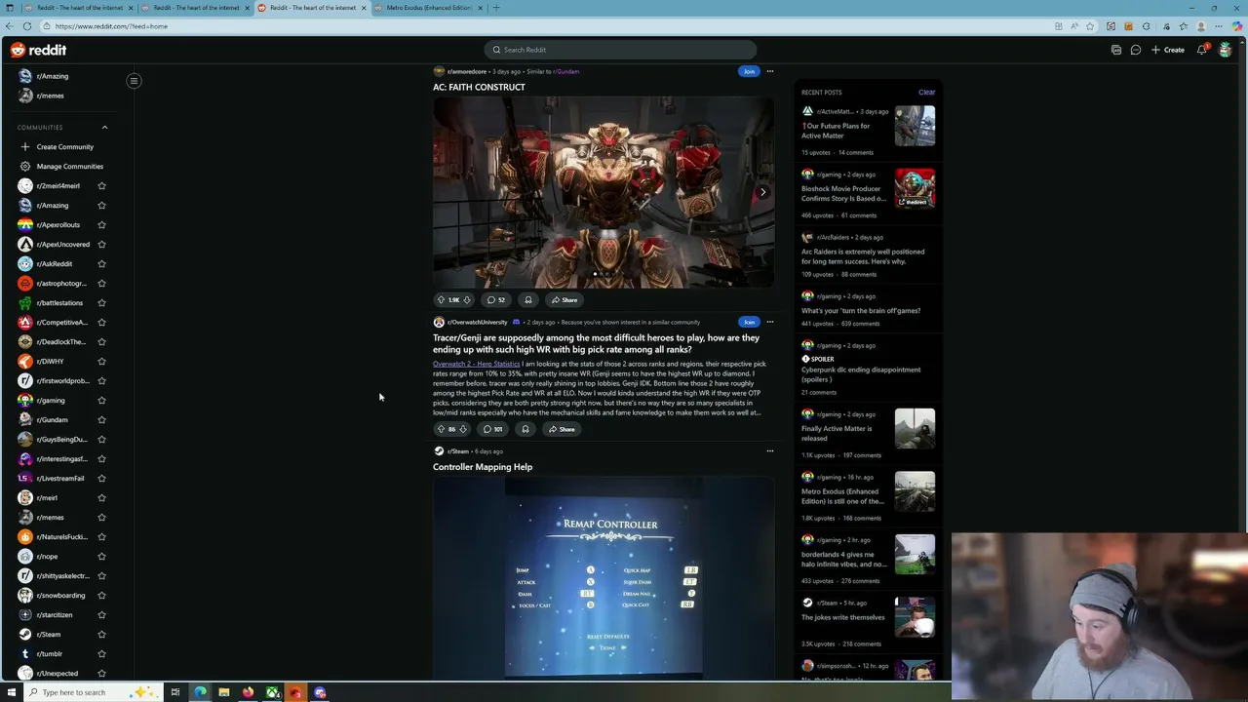
Task: Open Firefox from the taskbar
Action: coord(249,692)
